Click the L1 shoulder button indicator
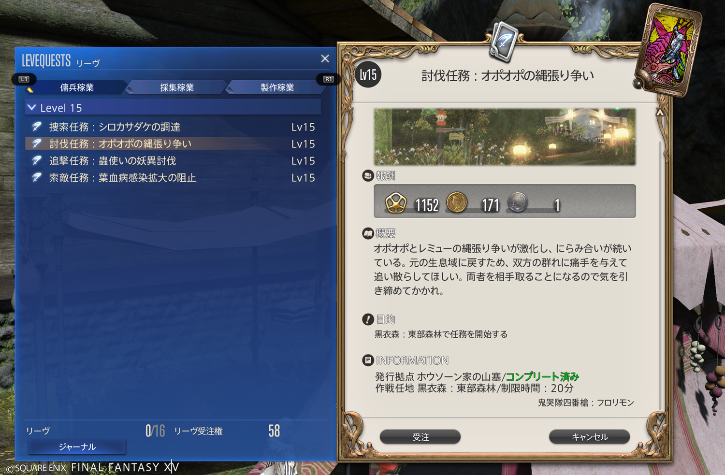The width and height of the screenshot is (725, 475). tap(24, 79)
